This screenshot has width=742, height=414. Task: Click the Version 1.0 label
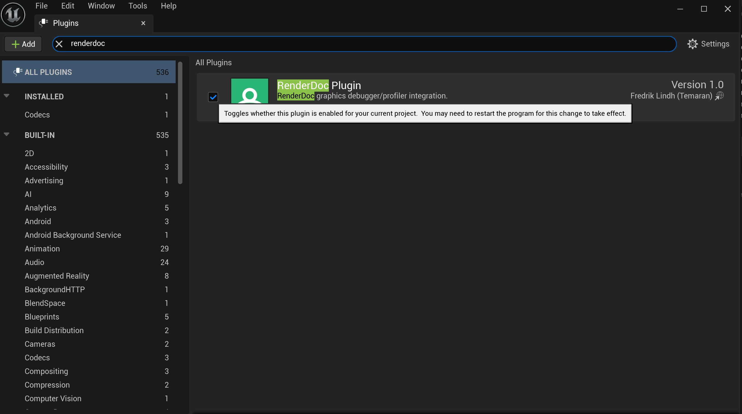click(x=697, y=84)
